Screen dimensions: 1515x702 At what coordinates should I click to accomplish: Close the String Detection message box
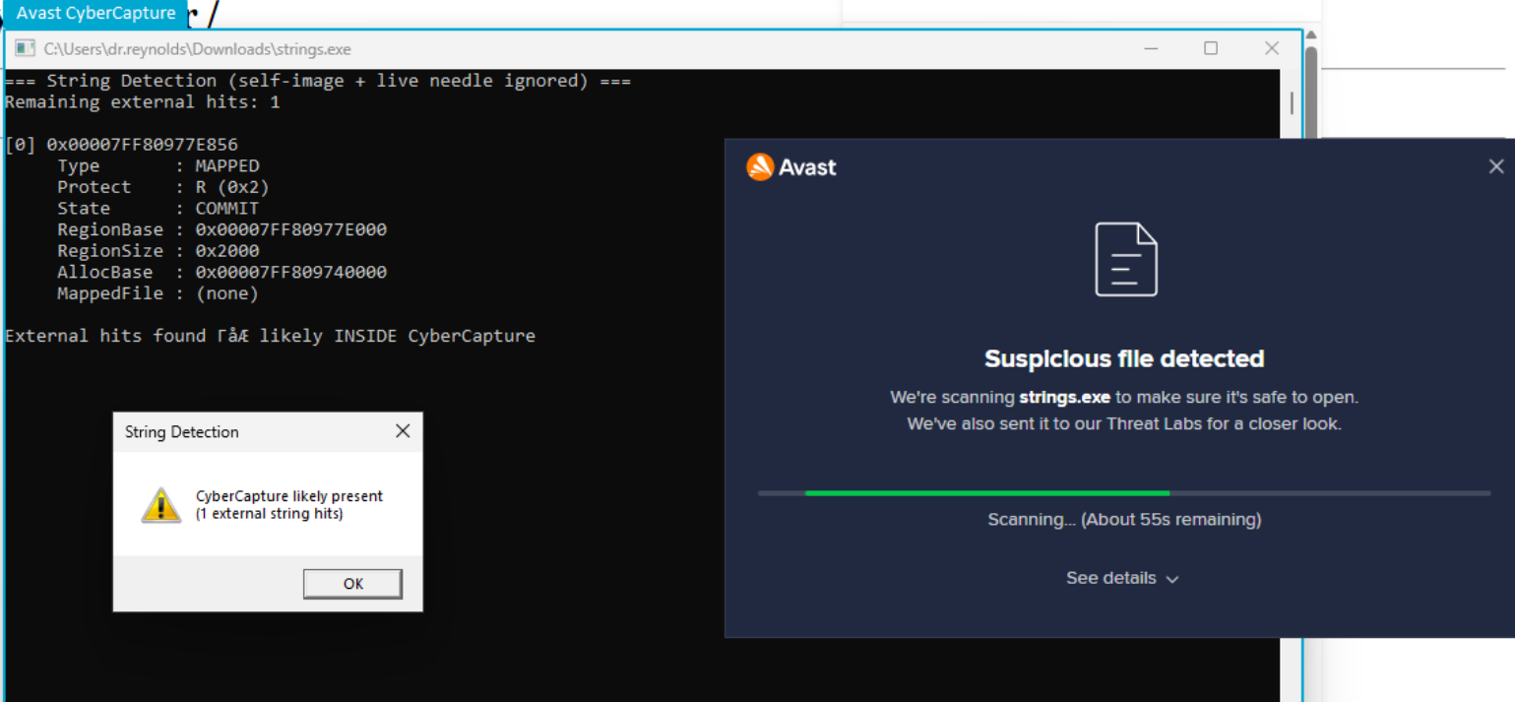[x=403, y=431]
